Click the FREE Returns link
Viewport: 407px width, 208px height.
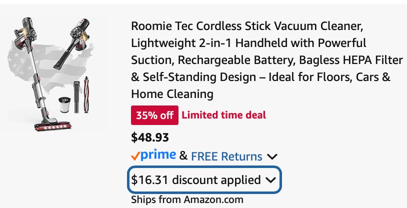pos(226,156)
